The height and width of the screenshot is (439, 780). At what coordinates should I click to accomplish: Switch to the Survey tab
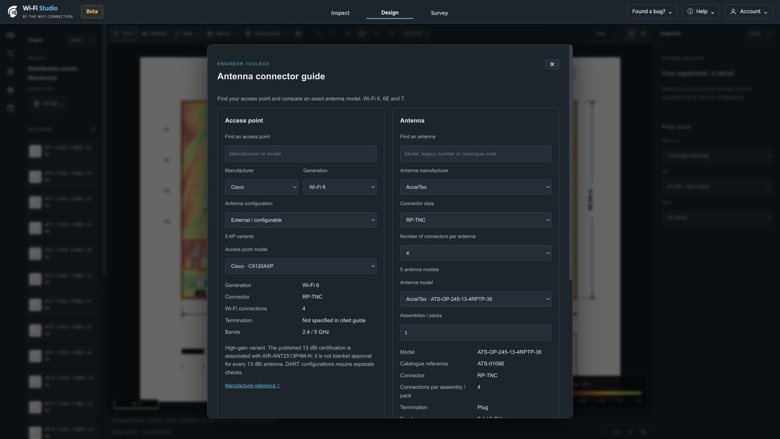(439, 13)
